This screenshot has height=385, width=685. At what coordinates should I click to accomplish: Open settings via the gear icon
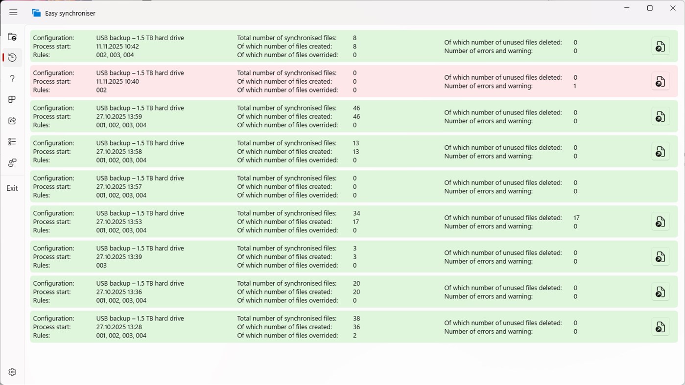[12, 372]
